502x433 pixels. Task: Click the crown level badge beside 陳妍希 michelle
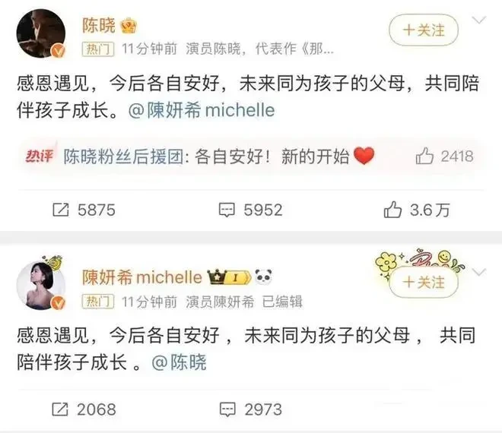click(x=229, y=277)
